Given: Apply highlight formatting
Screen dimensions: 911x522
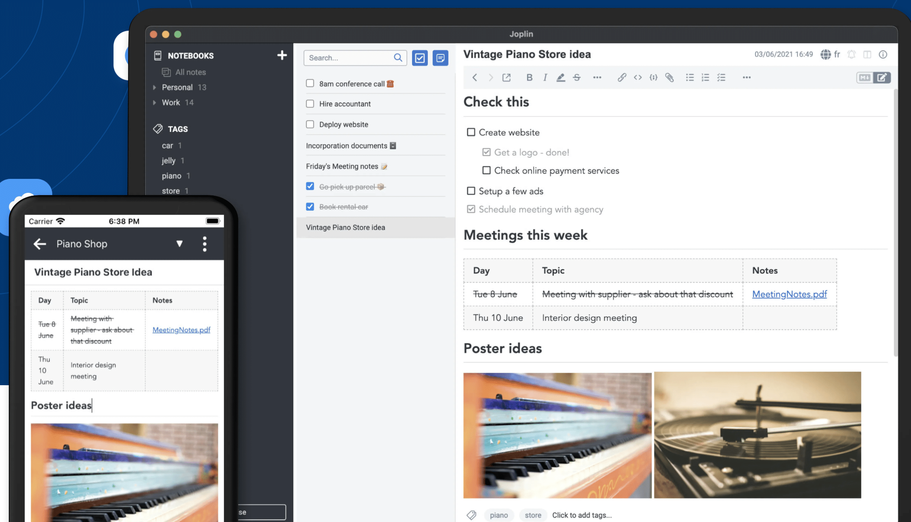Looking at the screenshot, I should tap(560, 77).
